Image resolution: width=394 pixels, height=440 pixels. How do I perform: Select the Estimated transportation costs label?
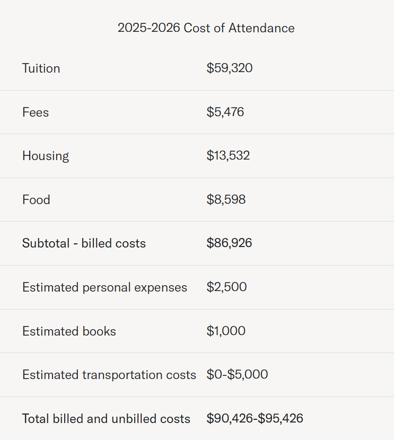[109, 375]
